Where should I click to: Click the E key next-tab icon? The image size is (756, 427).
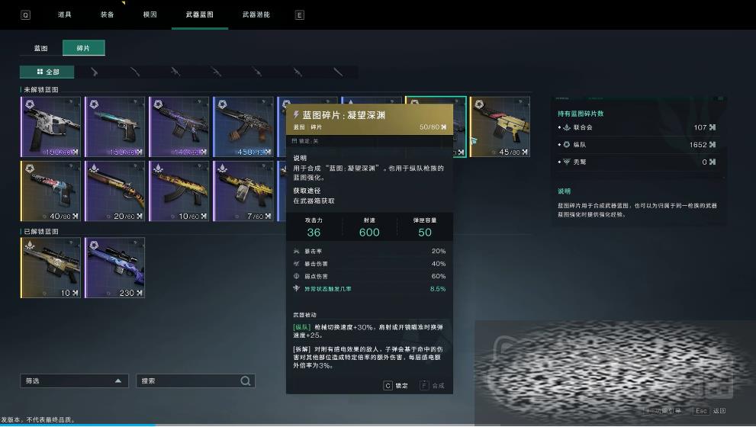[x=299, y=15]
